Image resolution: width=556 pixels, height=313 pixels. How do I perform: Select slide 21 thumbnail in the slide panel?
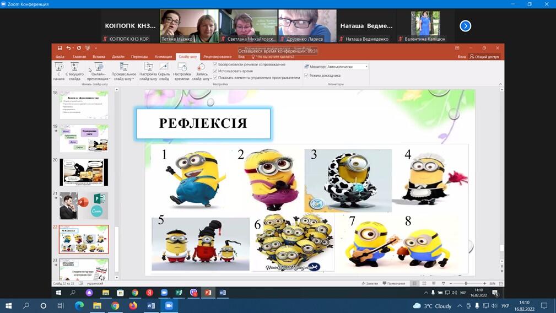point(84,206)
